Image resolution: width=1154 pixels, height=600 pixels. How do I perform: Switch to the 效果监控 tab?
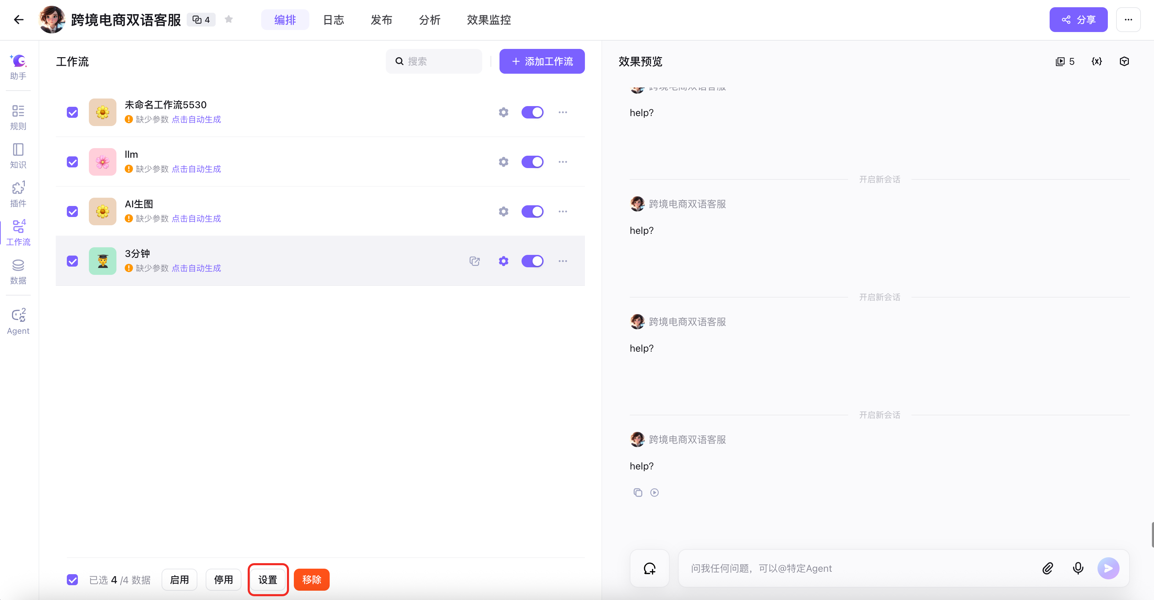click(489, 20)
